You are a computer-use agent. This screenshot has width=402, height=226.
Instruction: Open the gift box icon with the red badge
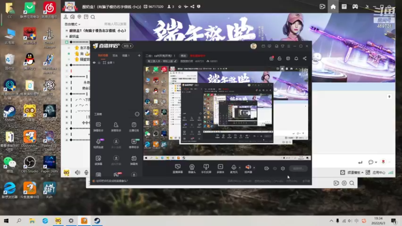click(271, 58)
